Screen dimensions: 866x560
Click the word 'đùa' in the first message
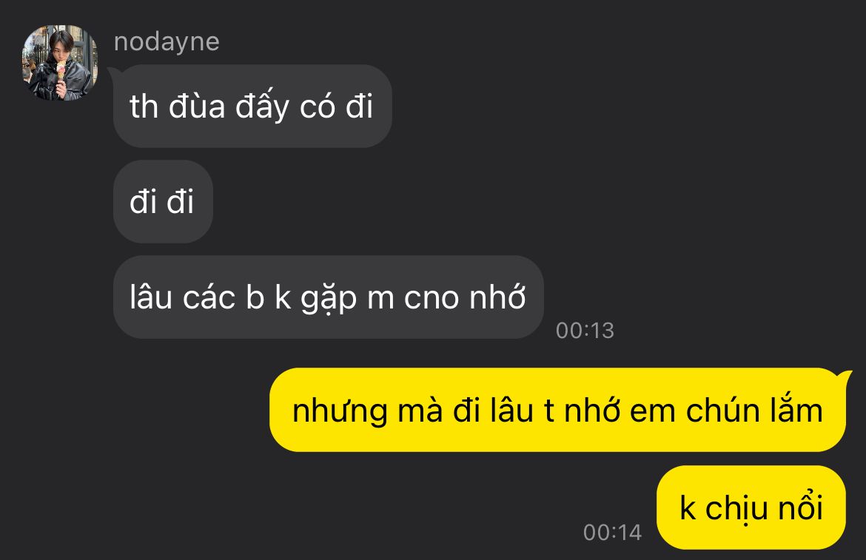(197, 106)
